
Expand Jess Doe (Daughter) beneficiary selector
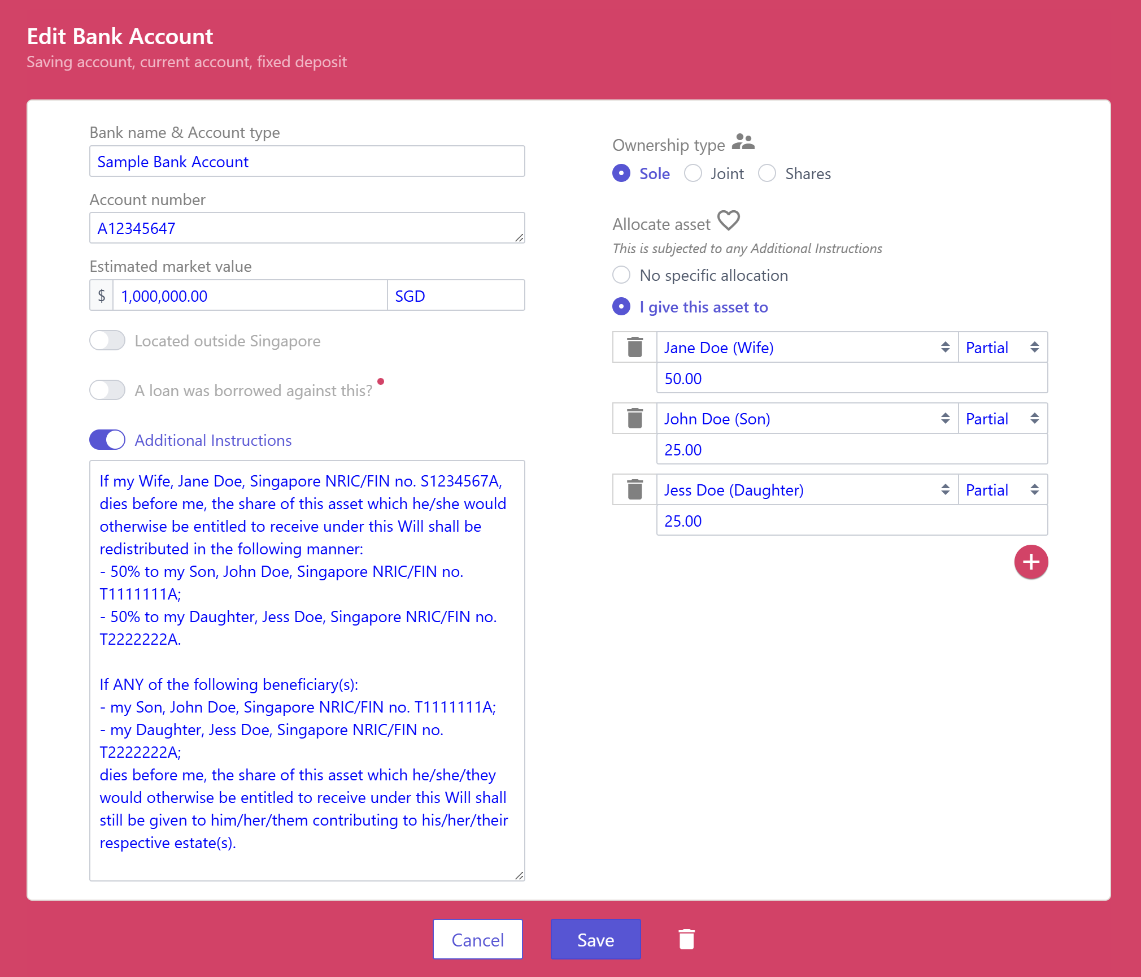(x=807, y=490)
